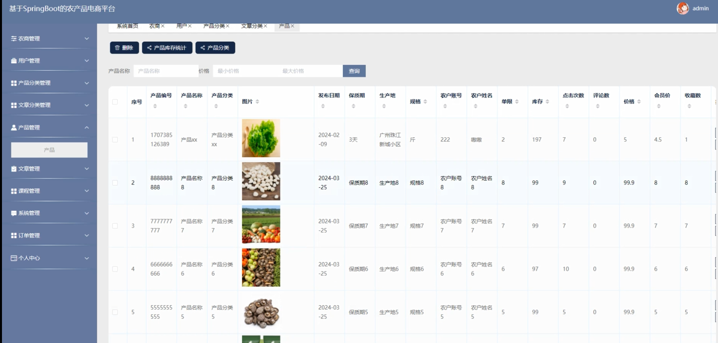Switch to the 用户 tab
The height and width of the screenshot is (343, 718).
point(182,26)
